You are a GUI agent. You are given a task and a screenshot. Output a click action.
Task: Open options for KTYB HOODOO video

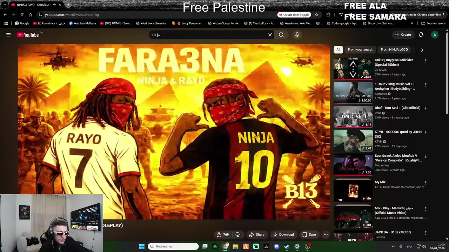point(426,133)
